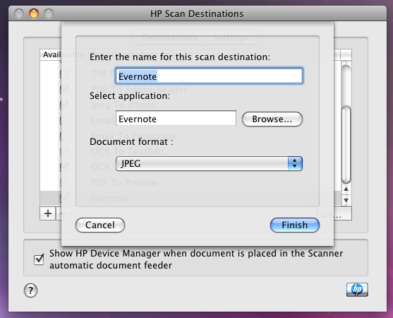The width and height of the screenshot is (393, 318).
Task: Open help with the question mark button
Action: [x=30, y=290]
